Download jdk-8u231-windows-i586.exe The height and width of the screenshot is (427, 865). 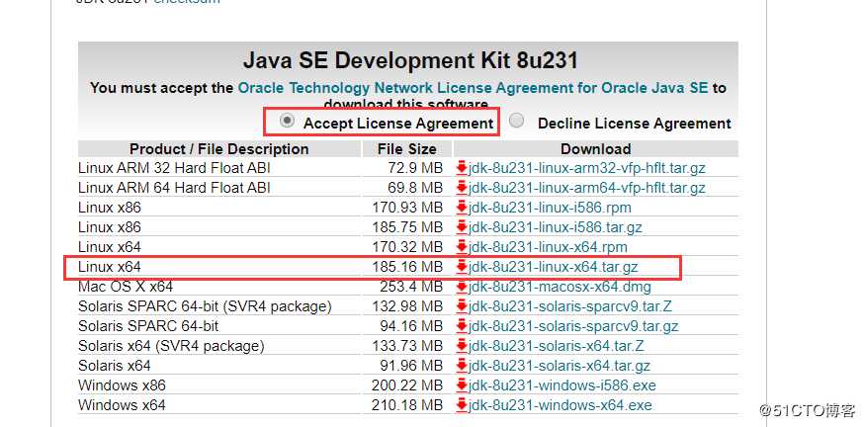pos(562,385)
